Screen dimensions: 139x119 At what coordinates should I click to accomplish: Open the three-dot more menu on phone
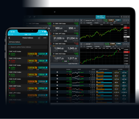point(45,38)
